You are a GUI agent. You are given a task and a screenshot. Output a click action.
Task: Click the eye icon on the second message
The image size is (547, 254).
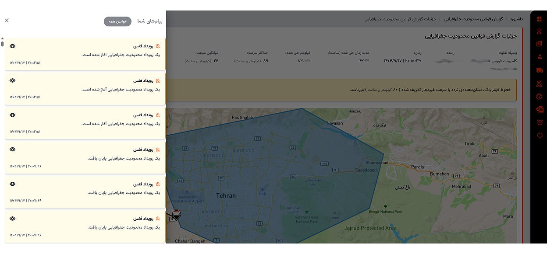coord(13,80)
